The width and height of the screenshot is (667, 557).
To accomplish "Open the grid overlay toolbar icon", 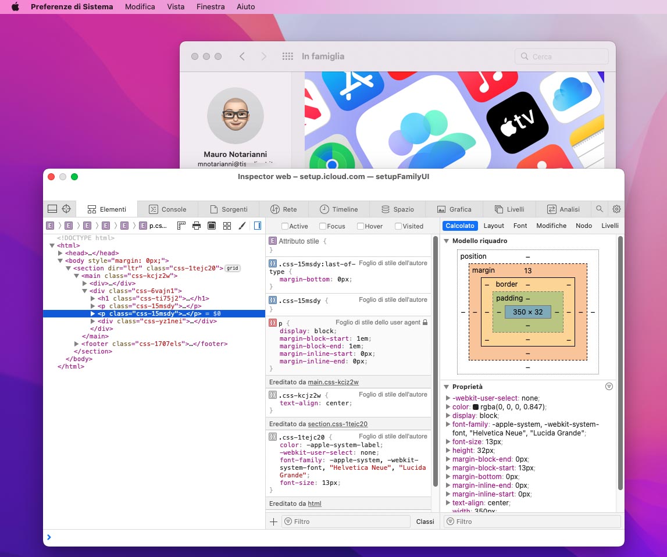I will pos(227,226).
